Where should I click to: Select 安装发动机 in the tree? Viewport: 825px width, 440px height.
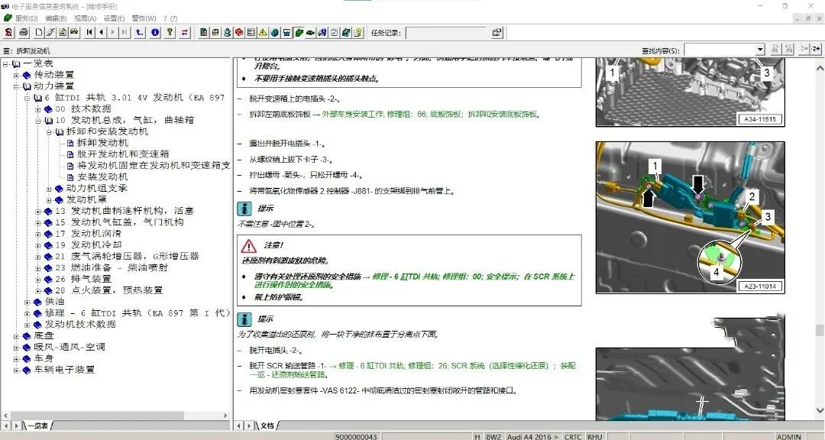(102, 177)
